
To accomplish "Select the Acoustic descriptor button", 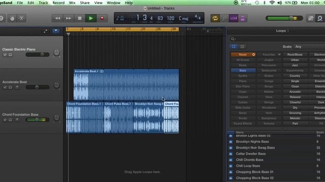I will pyautogui.click(x=295, y=92).
